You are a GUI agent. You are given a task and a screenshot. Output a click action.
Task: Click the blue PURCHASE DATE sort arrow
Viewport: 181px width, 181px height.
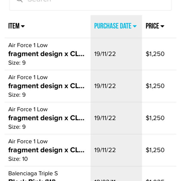(135, 26)
